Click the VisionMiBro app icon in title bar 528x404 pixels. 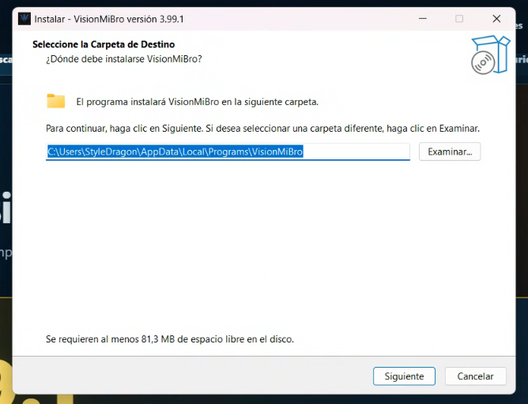point(25,19)
